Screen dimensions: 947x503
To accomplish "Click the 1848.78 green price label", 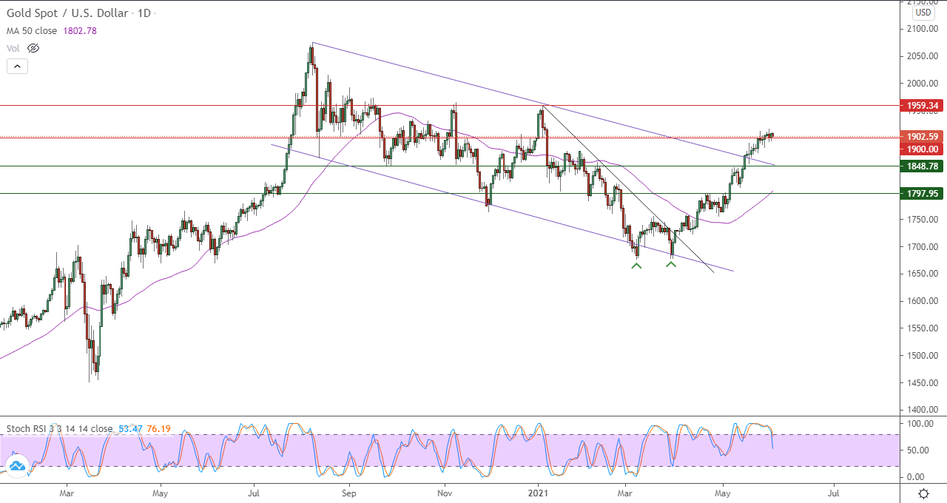I will tap(923, 166).
